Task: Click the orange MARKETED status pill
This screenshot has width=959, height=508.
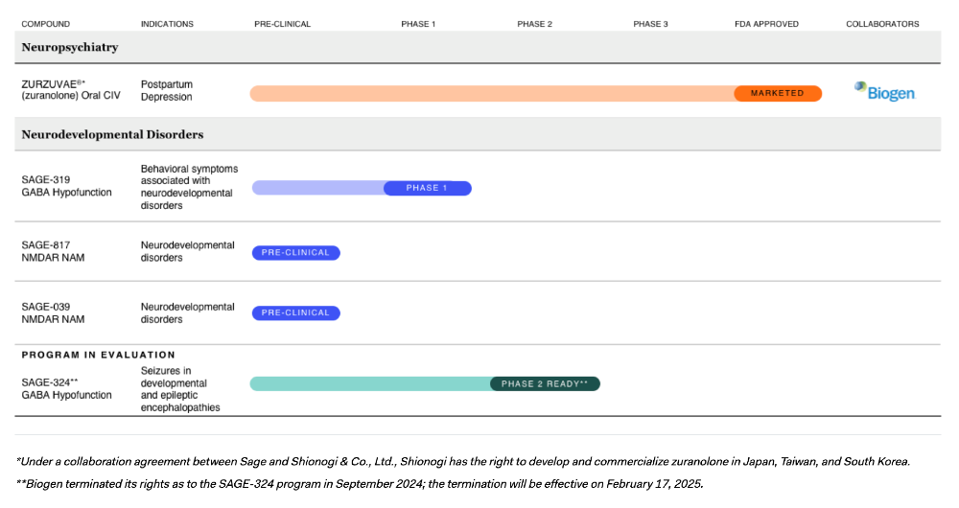Action: click(x=778, y=94)
